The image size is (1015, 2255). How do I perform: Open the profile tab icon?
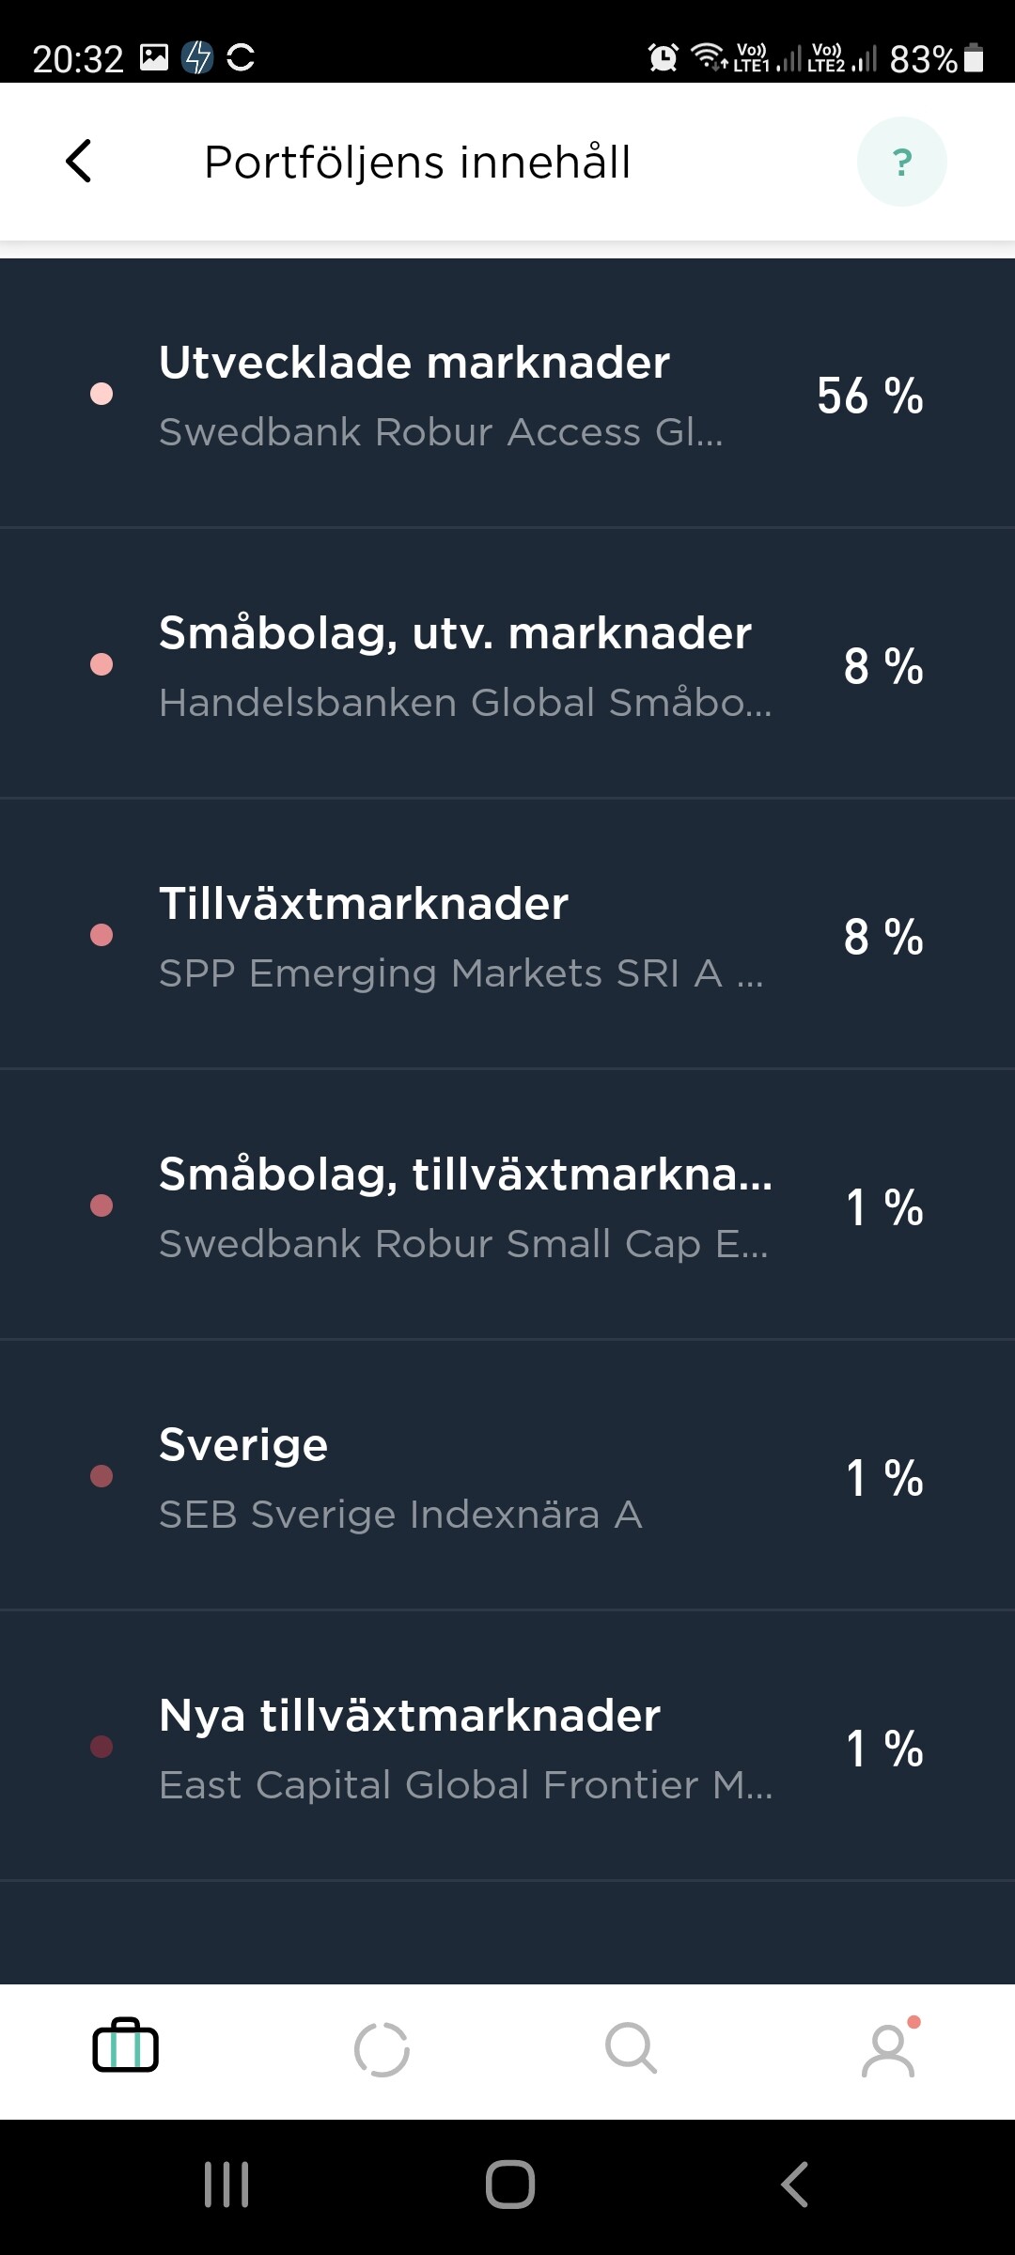[x=889, y=2049]
